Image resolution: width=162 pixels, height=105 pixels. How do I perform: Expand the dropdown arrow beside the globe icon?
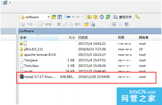[10, 3]
